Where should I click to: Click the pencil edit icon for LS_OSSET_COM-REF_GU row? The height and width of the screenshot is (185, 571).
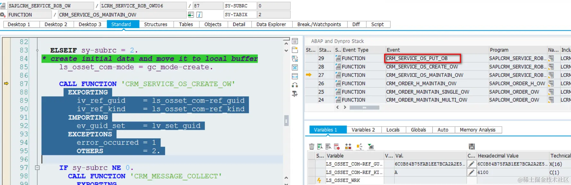point(471,164)
